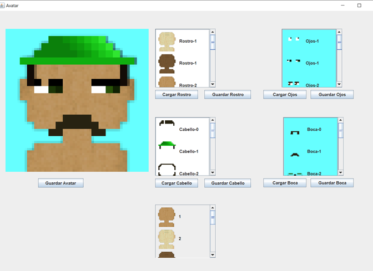Click the Cargar Rostro button
This screenshot has width=373, height=271.
[177, 95]
